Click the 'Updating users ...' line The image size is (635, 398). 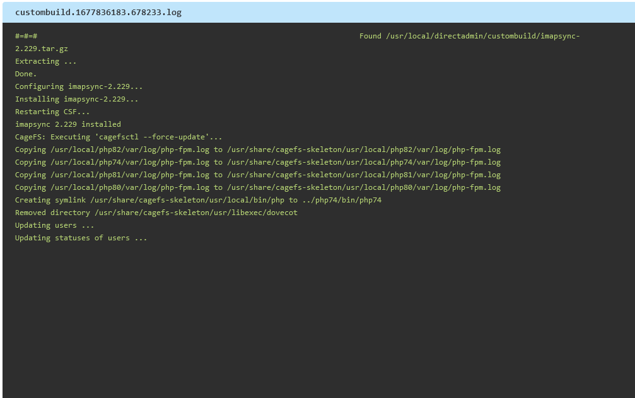[55, 225]
